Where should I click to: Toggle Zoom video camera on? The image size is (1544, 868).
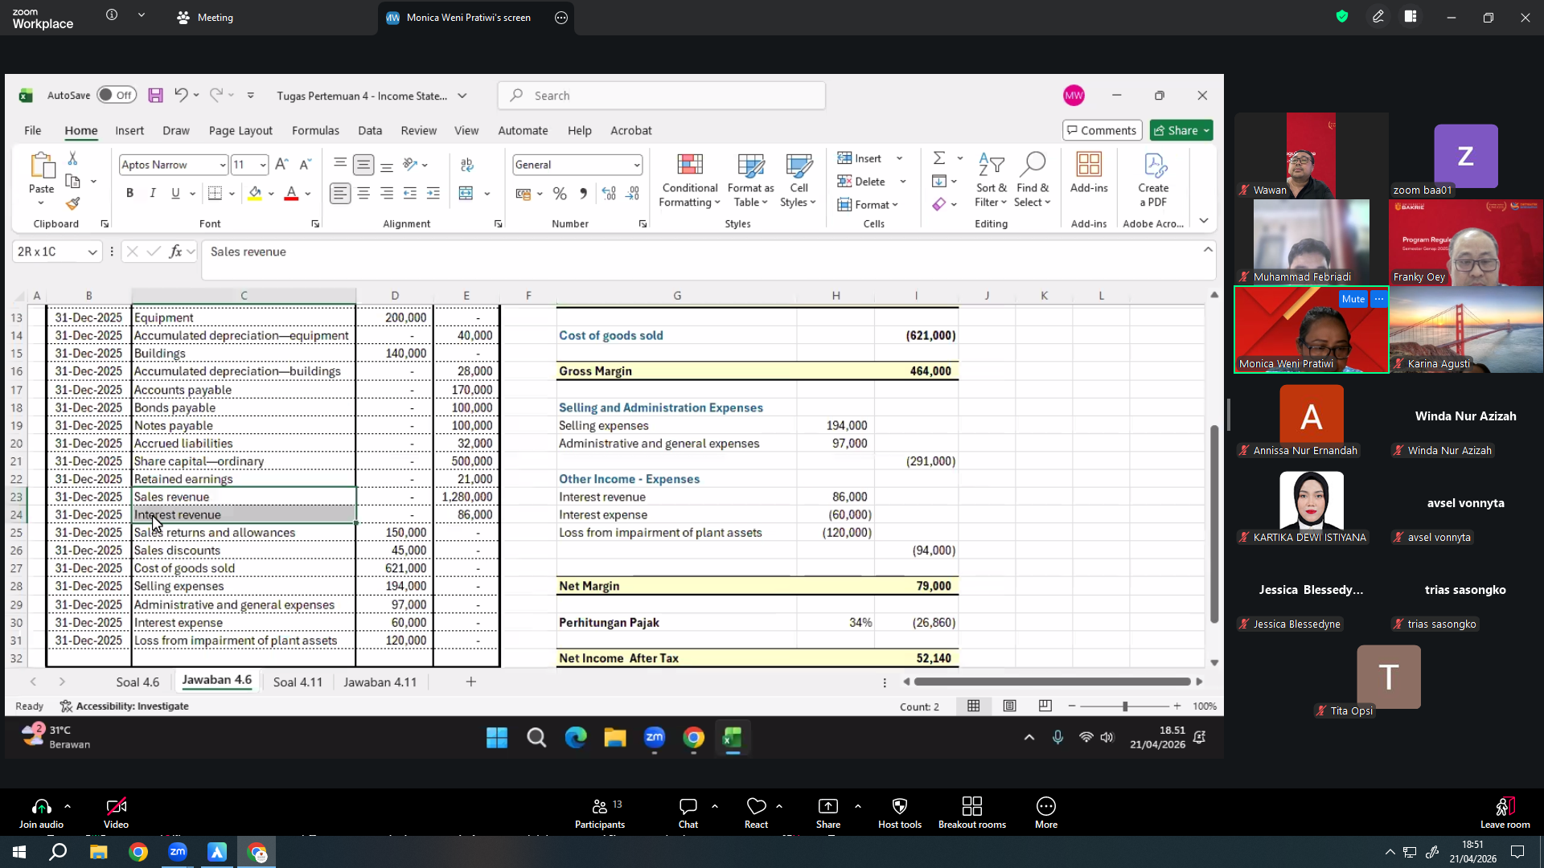tap(116, 812)
